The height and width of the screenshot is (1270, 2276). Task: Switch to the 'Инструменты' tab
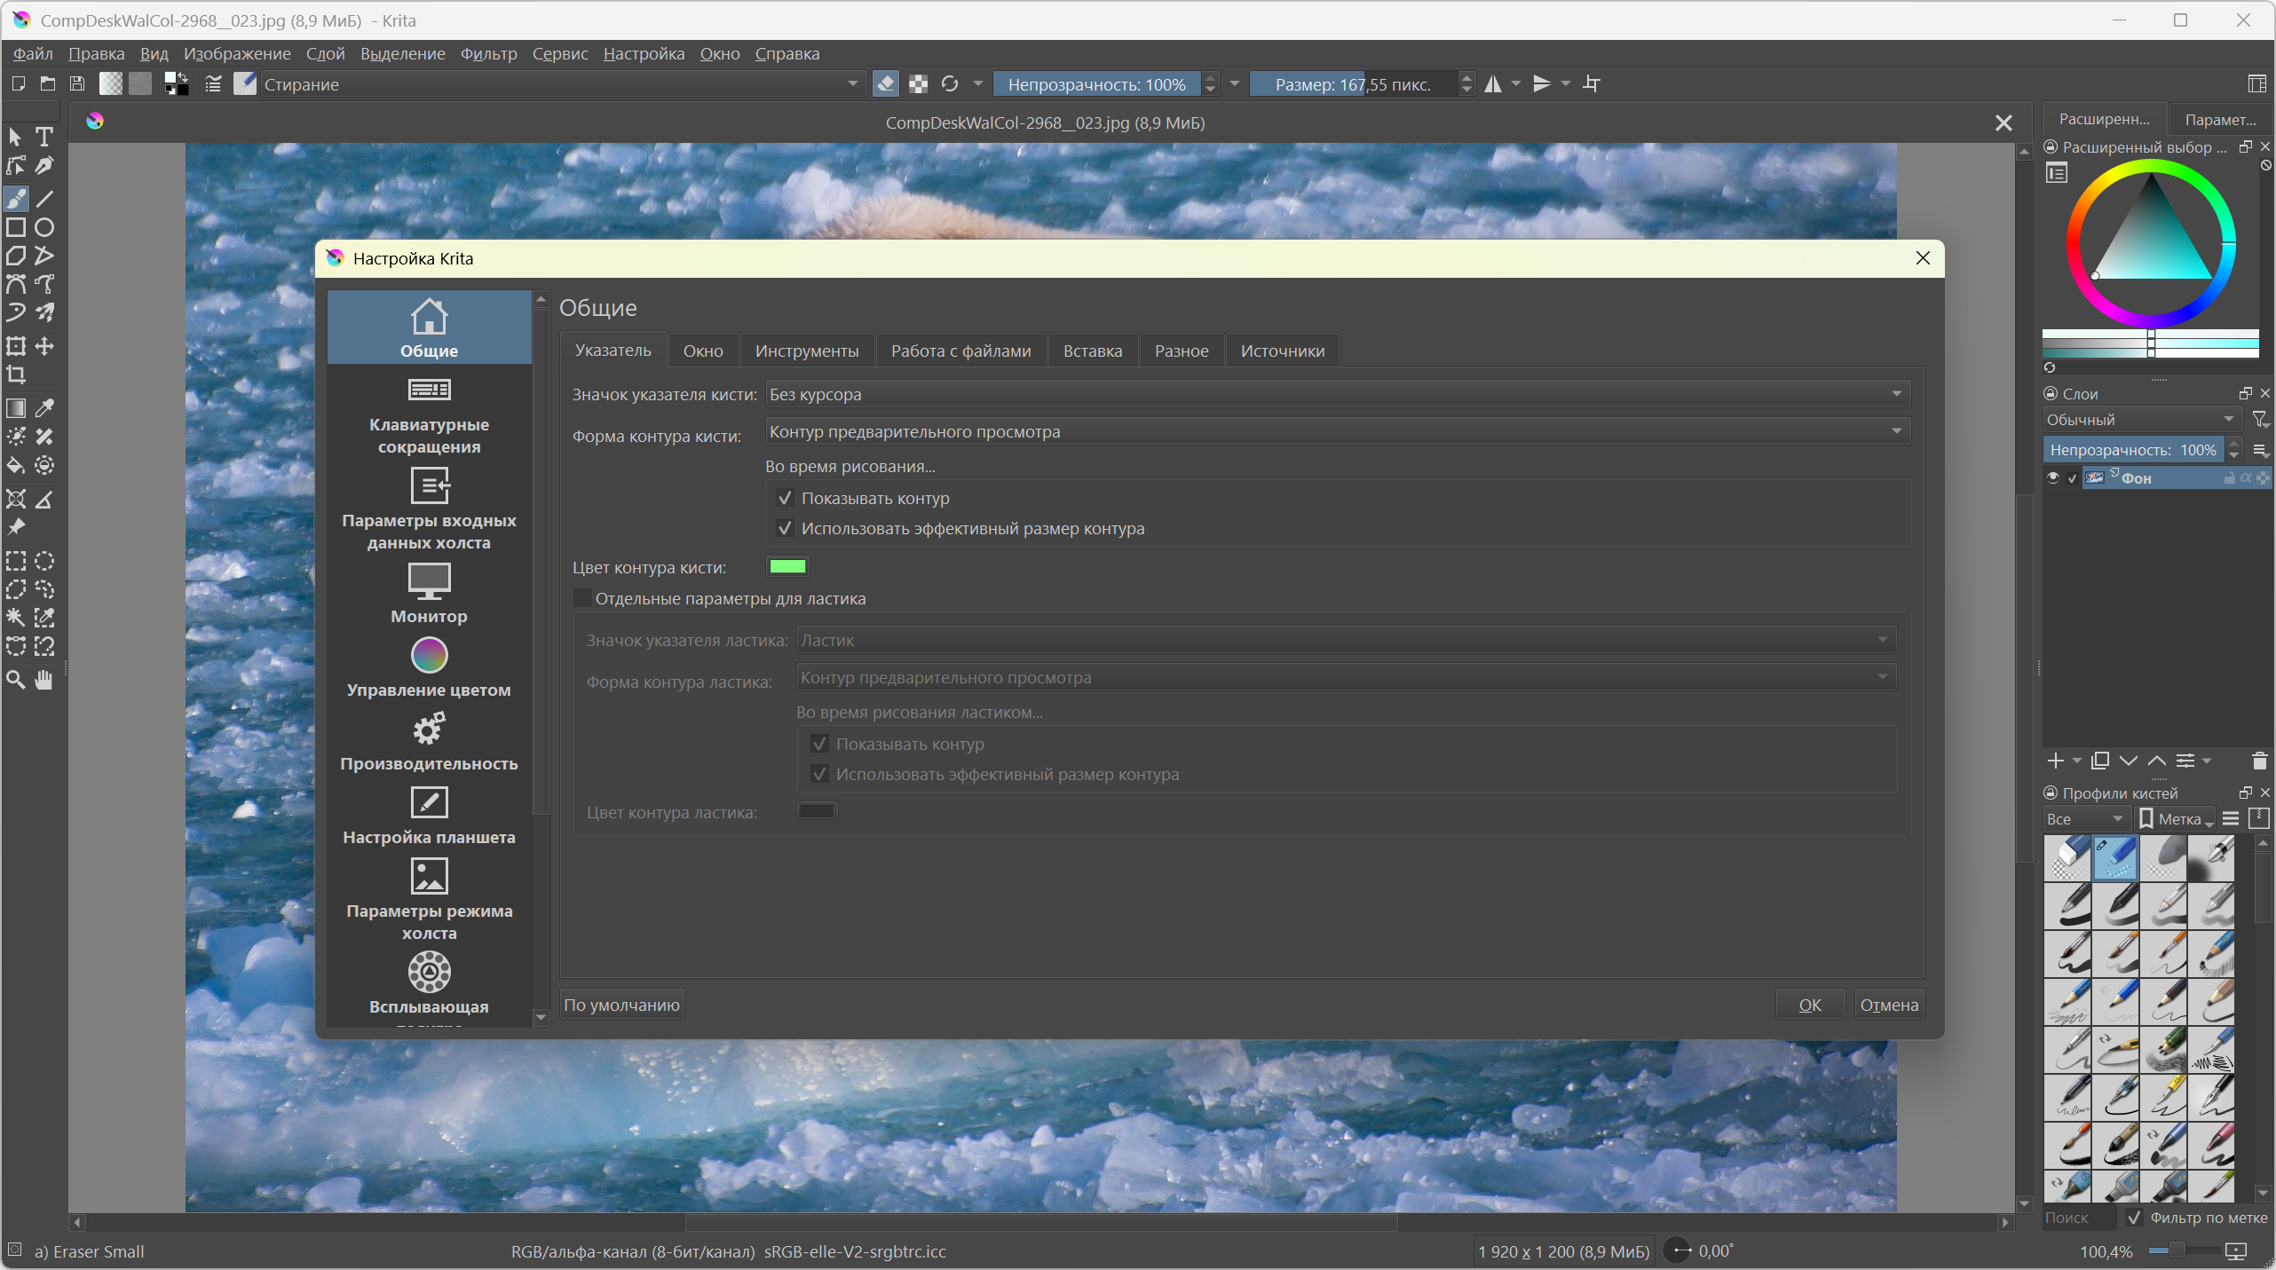(806, 351)
